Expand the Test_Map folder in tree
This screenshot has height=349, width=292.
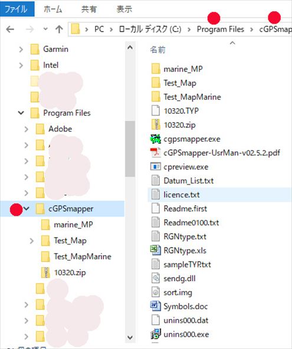click(32, 241)
